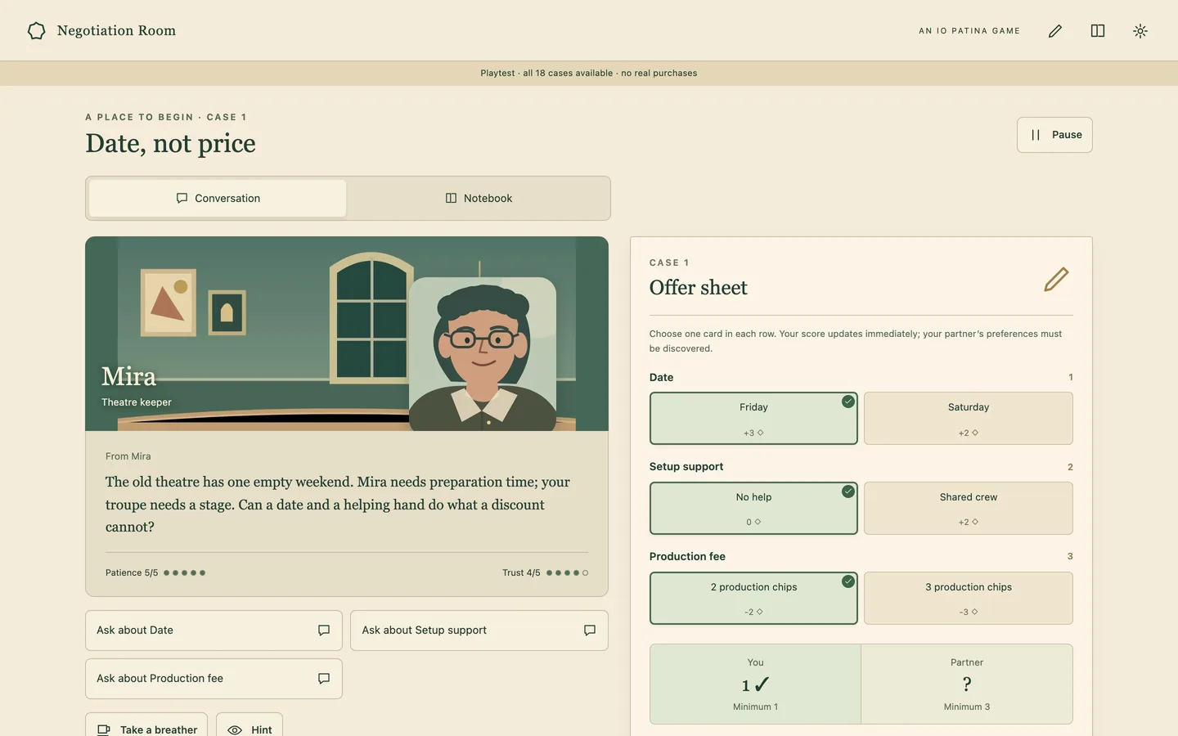Screen dimensions: 1178x736
Task: Ask about Date
Action: 214,631
